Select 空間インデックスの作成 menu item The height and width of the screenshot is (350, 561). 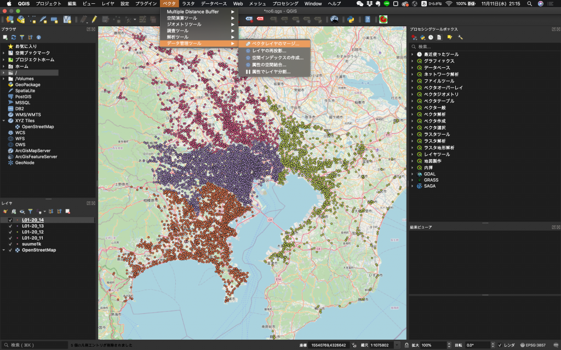(x=274, y=57)
